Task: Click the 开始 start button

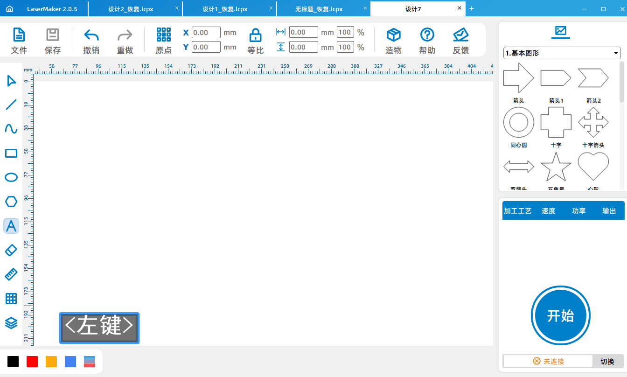Action: [x=561, y=315]
